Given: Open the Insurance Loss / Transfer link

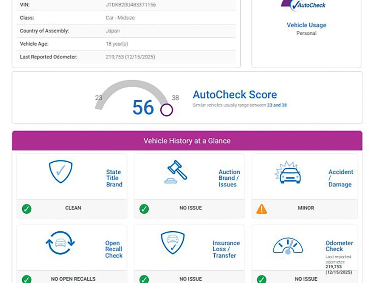Looking at the screenshot, I should (x=226, y=249).
